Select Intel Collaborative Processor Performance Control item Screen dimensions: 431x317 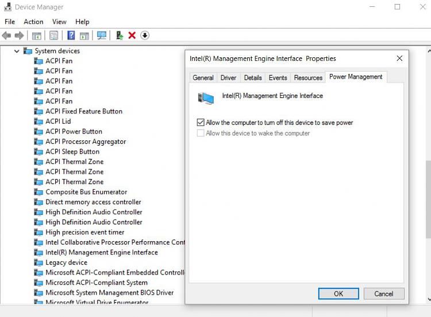pyautogui.click(x=115, y=242)
